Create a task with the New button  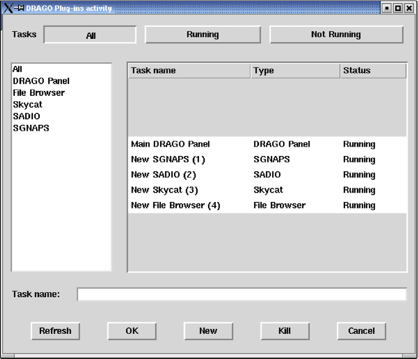208,331
